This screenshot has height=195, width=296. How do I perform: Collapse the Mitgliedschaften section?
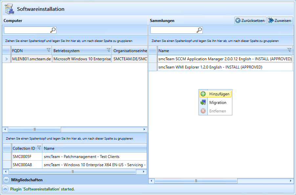6,180
